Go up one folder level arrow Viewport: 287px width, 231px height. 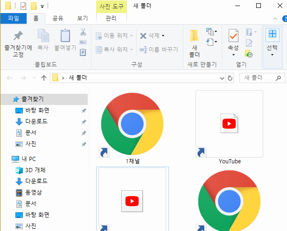point(44,78)
